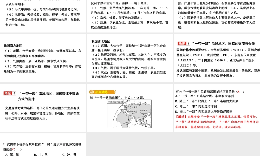Click the title “一带一路”沿线地区、国家交往中交通

point(49,93)
